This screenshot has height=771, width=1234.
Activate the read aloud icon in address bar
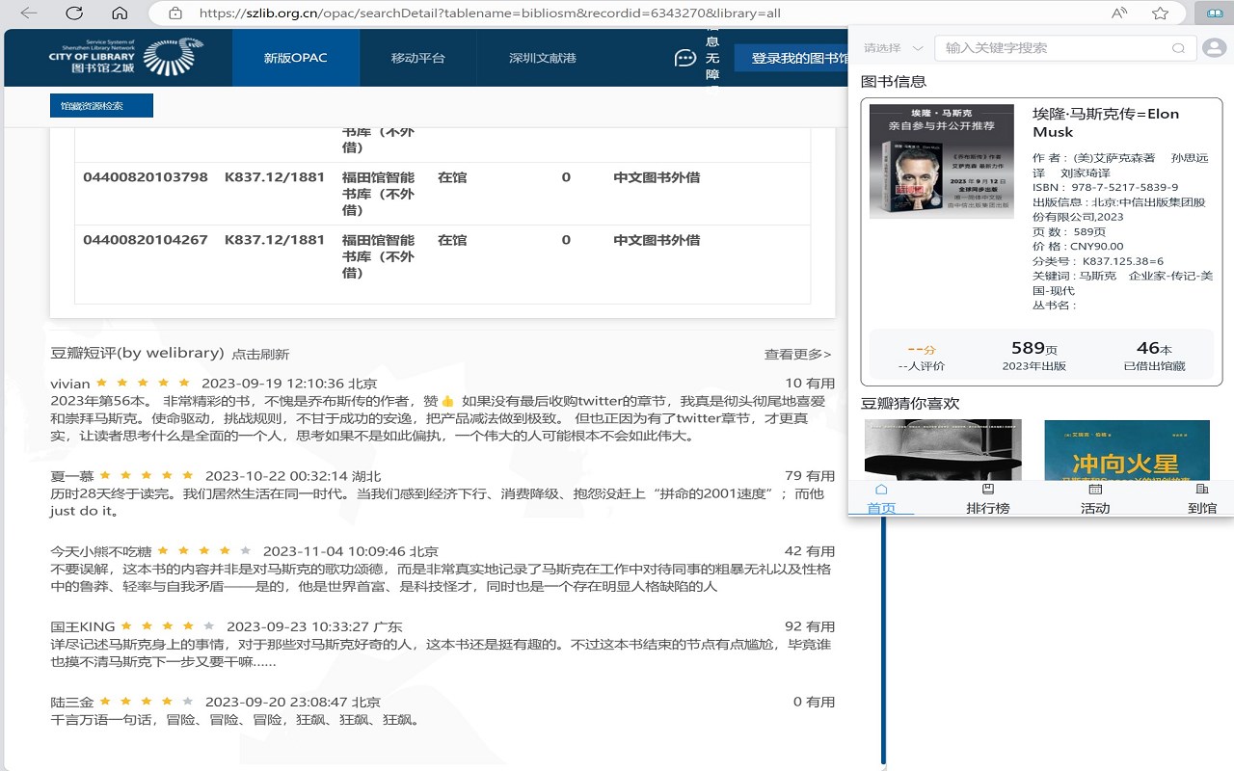point(1119,13)
